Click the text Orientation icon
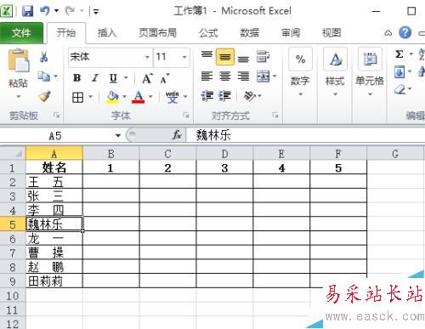 pyautogui.click(x=250, y=96)
